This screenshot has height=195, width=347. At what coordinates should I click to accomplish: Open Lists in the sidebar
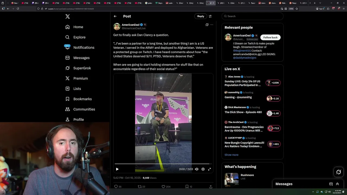click(73, 89)
